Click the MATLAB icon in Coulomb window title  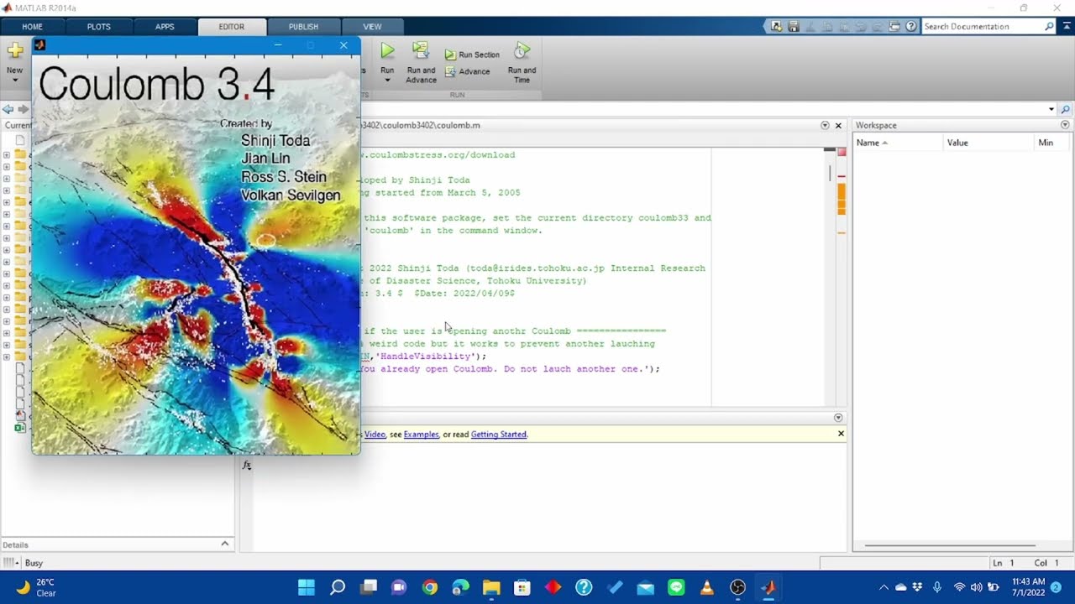39,45
